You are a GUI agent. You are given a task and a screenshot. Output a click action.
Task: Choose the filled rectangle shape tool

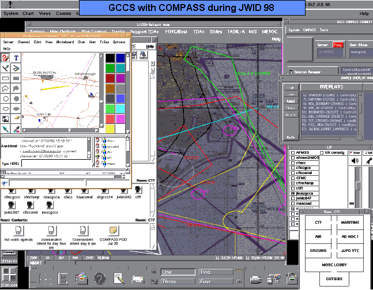point(16,78)
